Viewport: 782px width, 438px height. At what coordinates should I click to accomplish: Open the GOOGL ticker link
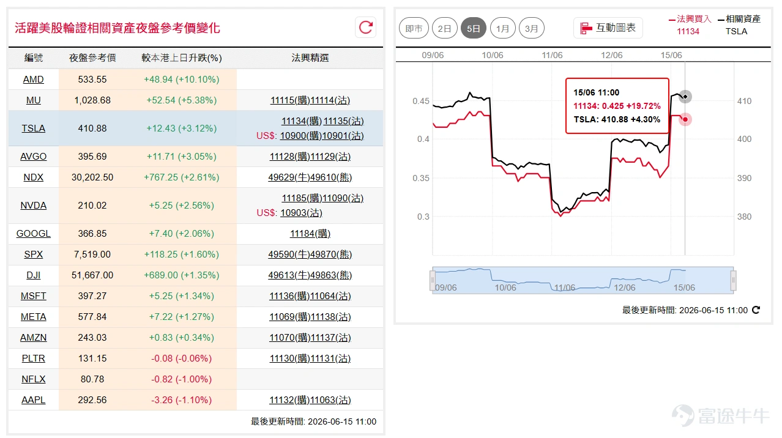[x=34, y=234]
